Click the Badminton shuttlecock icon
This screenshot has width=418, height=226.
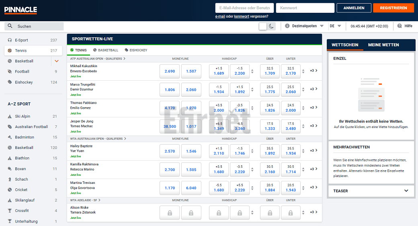pyautogui.click(x=10, y=137)
